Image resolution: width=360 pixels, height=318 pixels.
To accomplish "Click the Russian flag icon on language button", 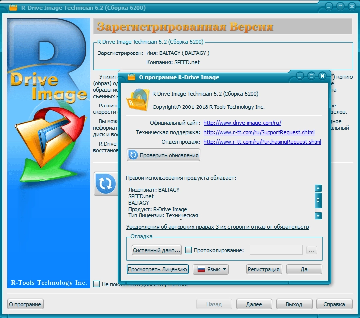I will [x=201, y=269].
